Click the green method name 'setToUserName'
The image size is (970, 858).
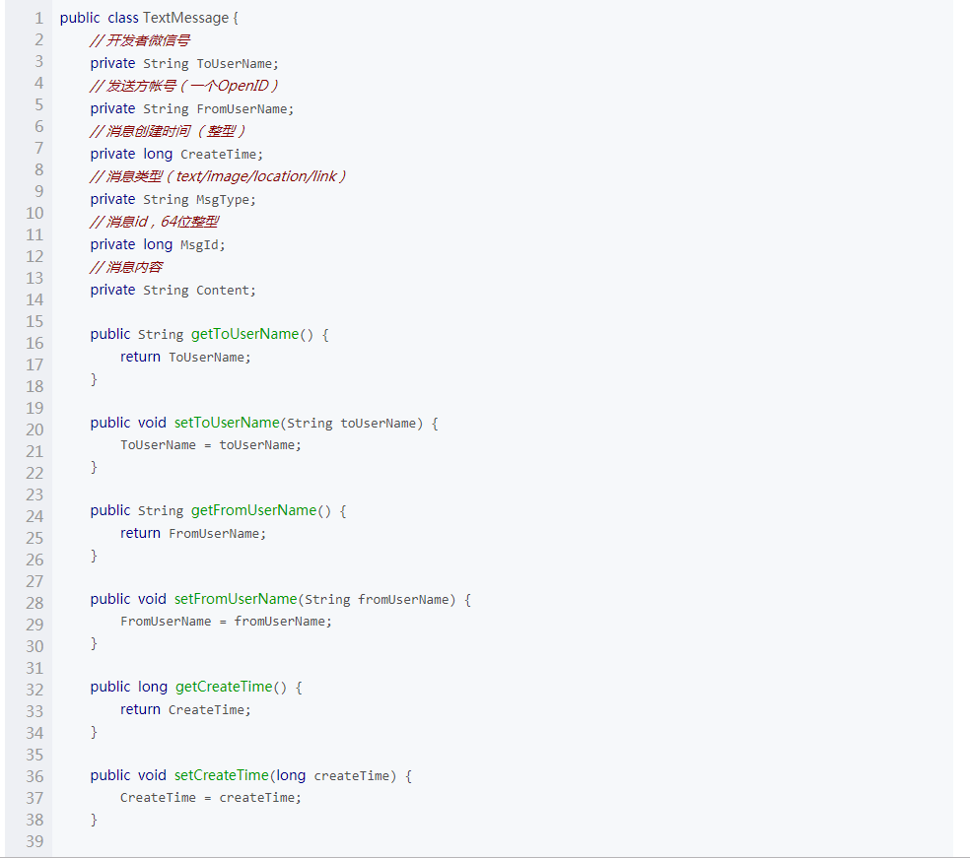(227, 423)
